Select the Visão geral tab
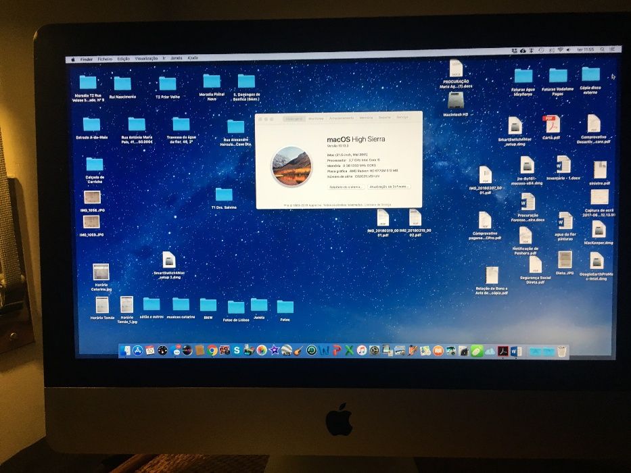The width and height of the screenshot is (631, 473). [x=295, y=119]
